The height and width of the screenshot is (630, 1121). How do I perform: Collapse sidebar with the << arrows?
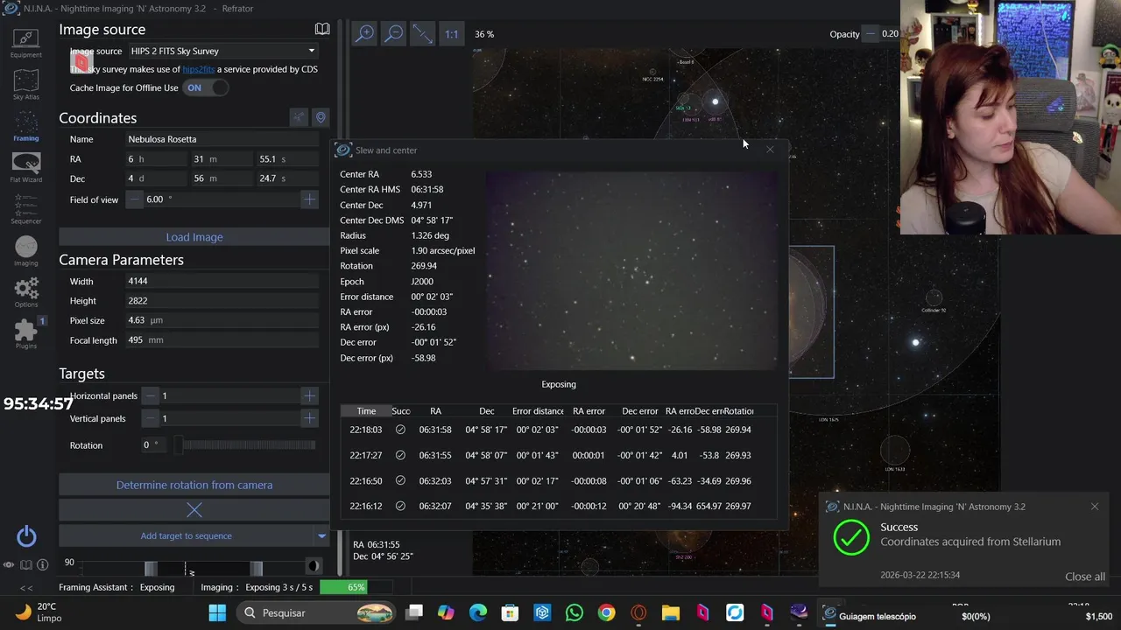[26, 588]
